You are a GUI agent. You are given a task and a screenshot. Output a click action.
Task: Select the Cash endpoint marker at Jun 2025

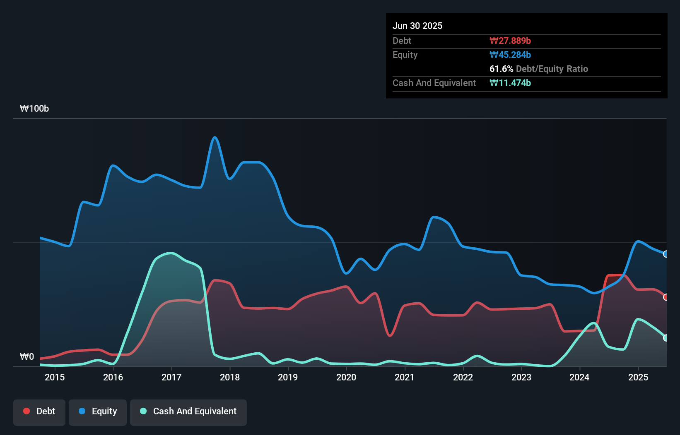click(x=666, y=338)
